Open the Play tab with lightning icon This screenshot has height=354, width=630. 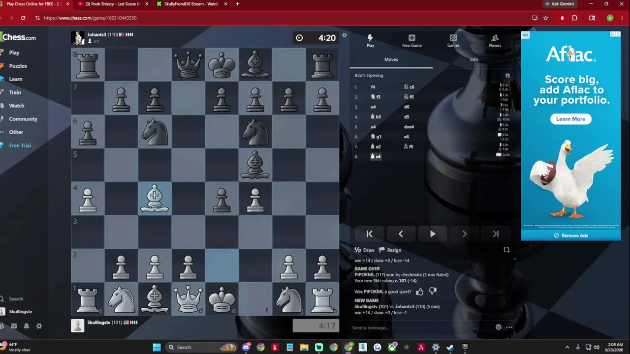coord(370,41)
